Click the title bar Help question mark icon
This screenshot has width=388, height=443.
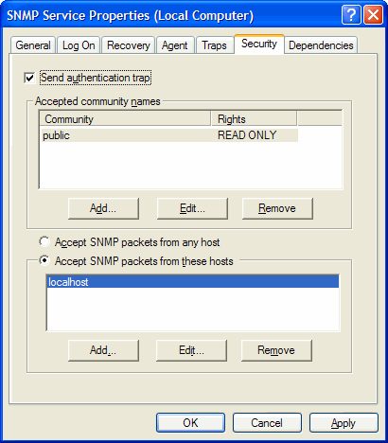click(351, 15)
